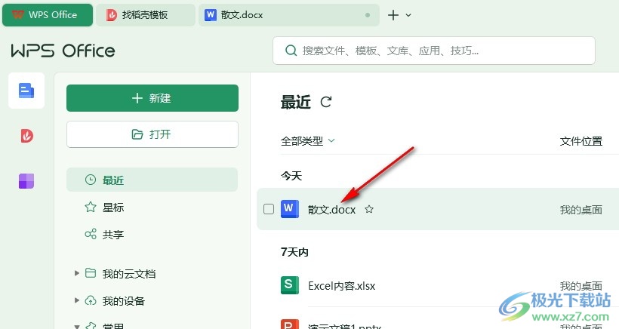Click the Word icon of 散文.docx row
The height and width of the screenshot is (329, 619).
(289, 209)
